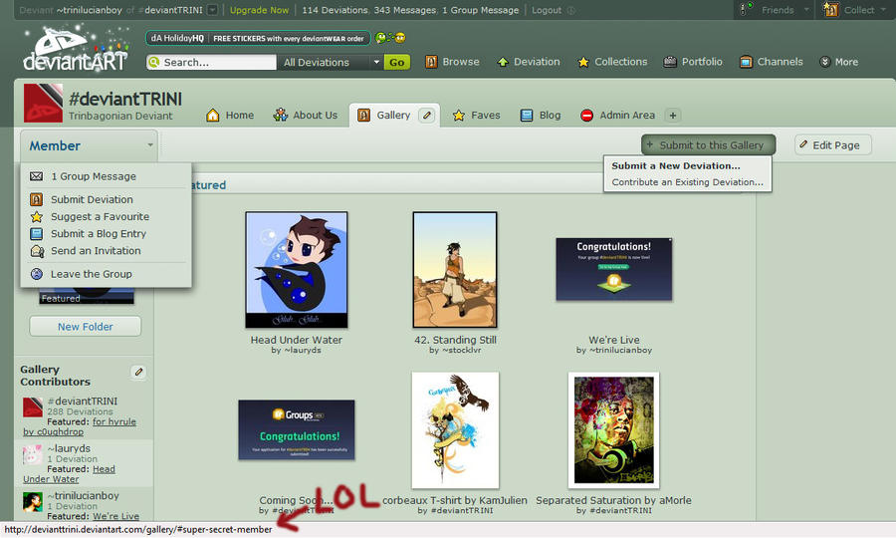Click the Collections star icon

click(x=582, y=62)
